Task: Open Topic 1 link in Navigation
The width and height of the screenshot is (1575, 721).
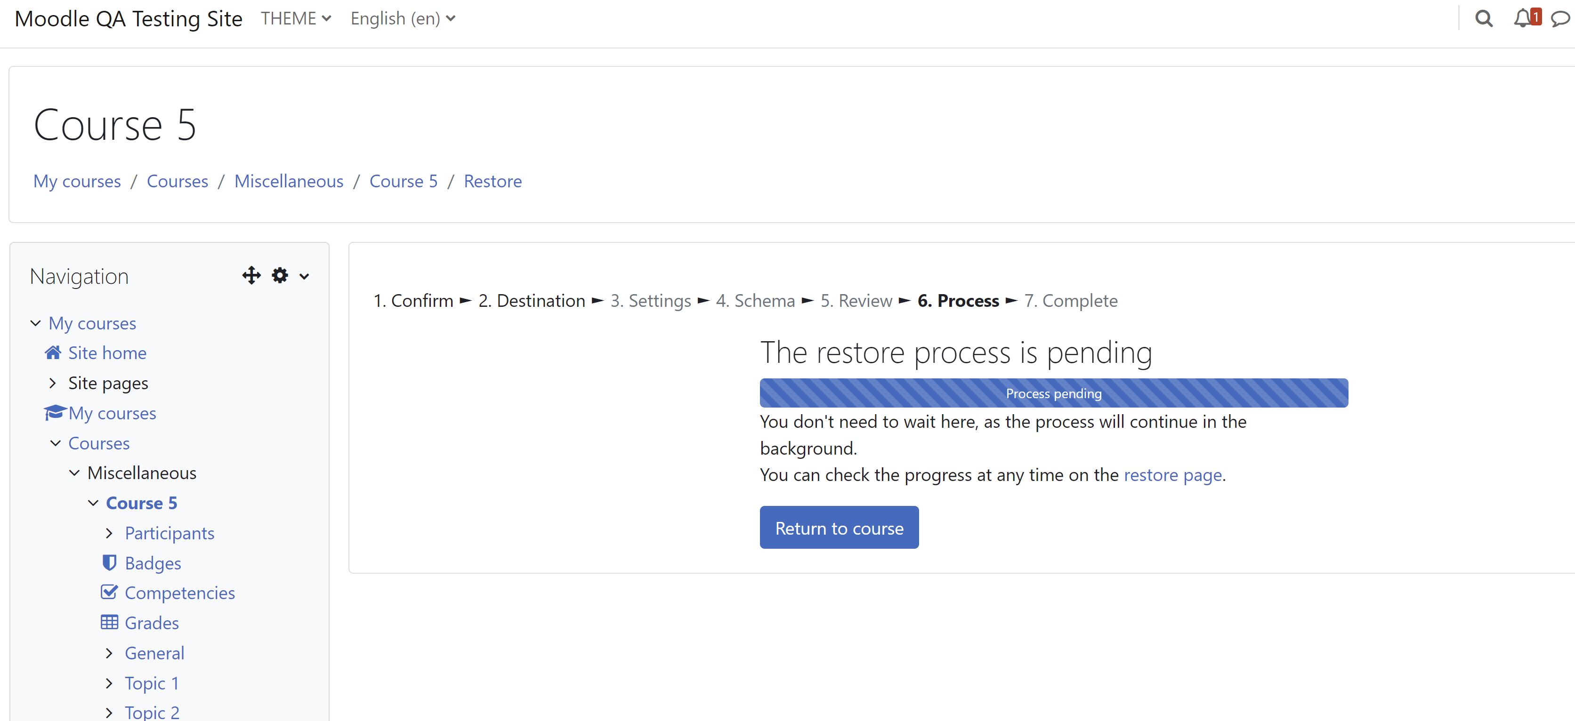Action: point(152,682)
